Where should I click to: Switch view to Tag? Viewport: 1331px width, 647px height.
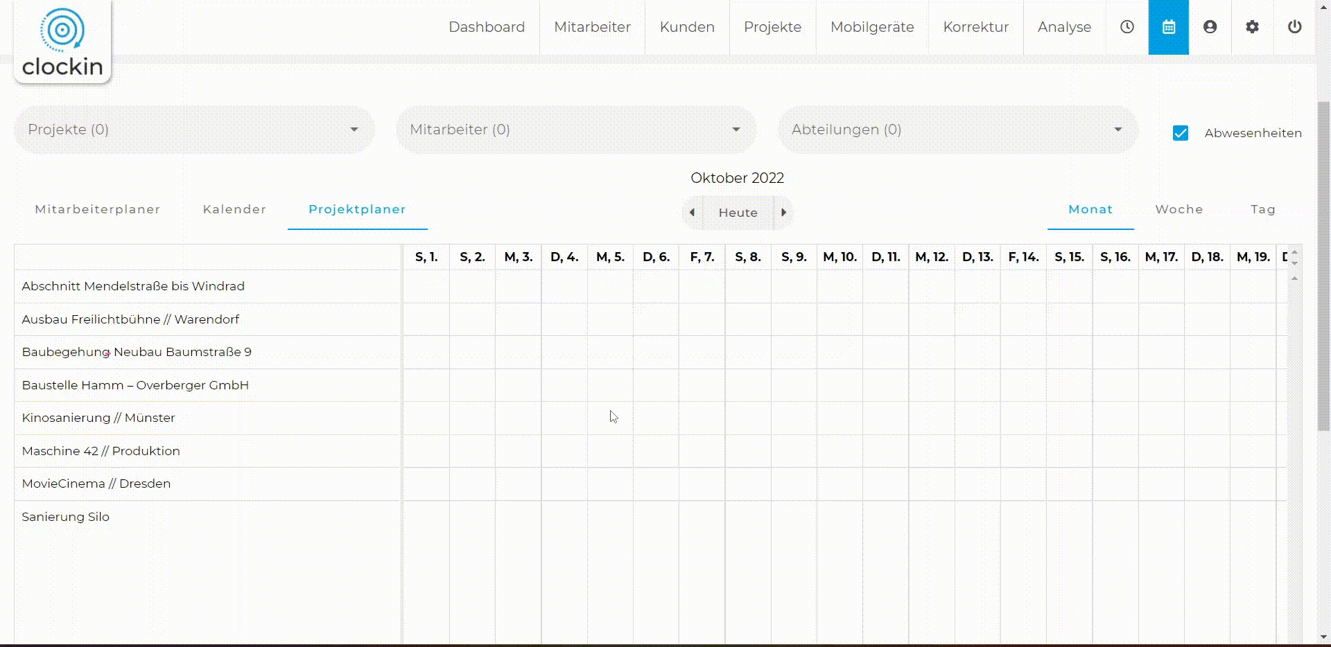pos(1263,209)
